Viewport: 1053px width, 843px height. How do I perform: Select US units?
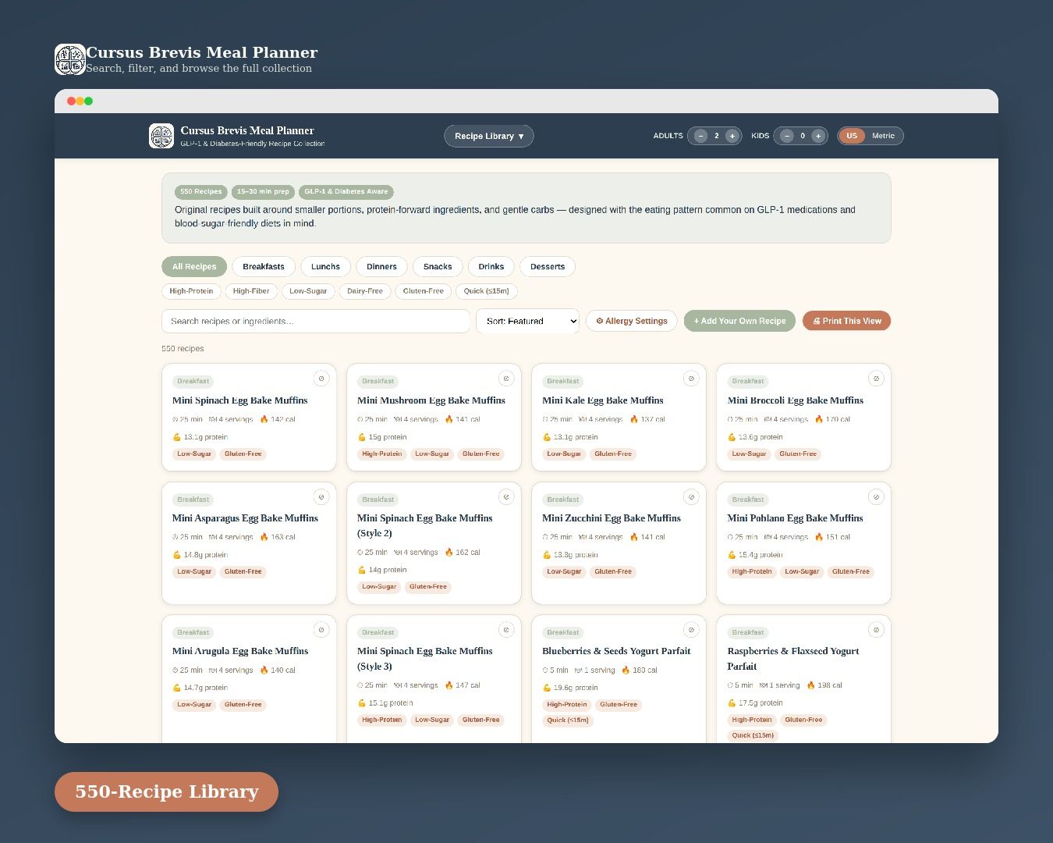(852, 136)
